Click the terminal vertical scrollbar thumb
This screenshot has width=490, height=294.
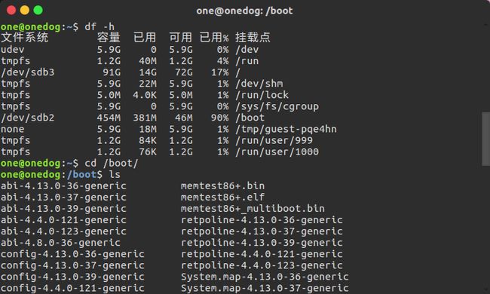pos(485,139)
